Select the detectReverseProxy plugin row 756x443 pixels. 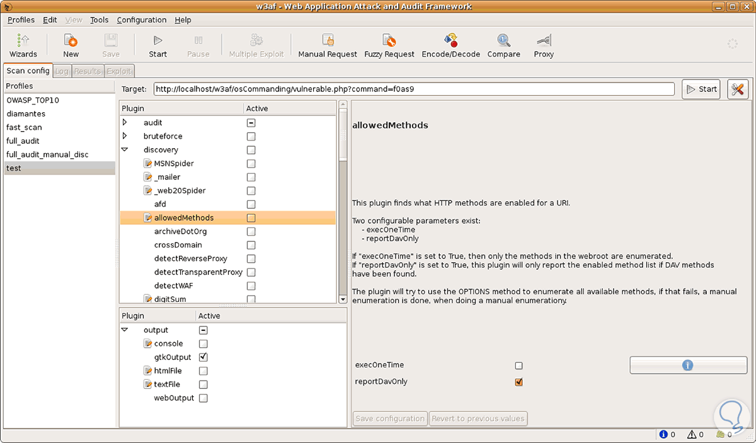coord(228,258)
